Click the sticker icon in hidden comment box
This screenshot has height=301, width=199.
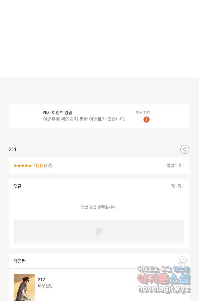99,232
